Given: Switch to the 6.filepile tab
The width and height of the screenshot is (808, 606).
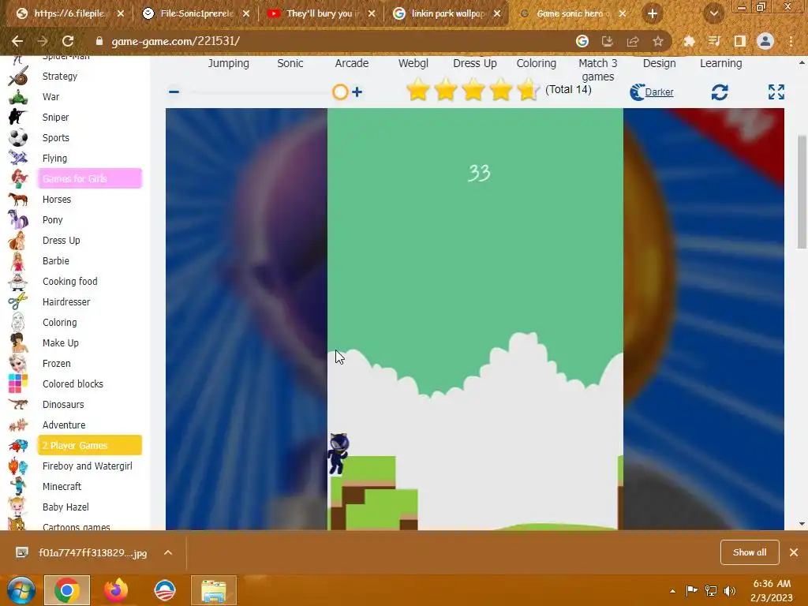Looking at the screenshot, I should (69, 14).
